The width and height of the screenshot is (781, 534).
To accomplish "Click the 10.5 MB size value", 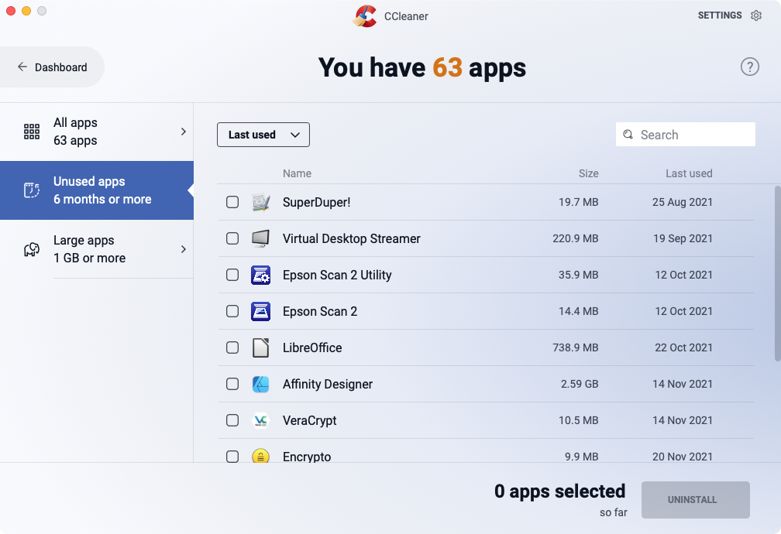I will 578,420.
